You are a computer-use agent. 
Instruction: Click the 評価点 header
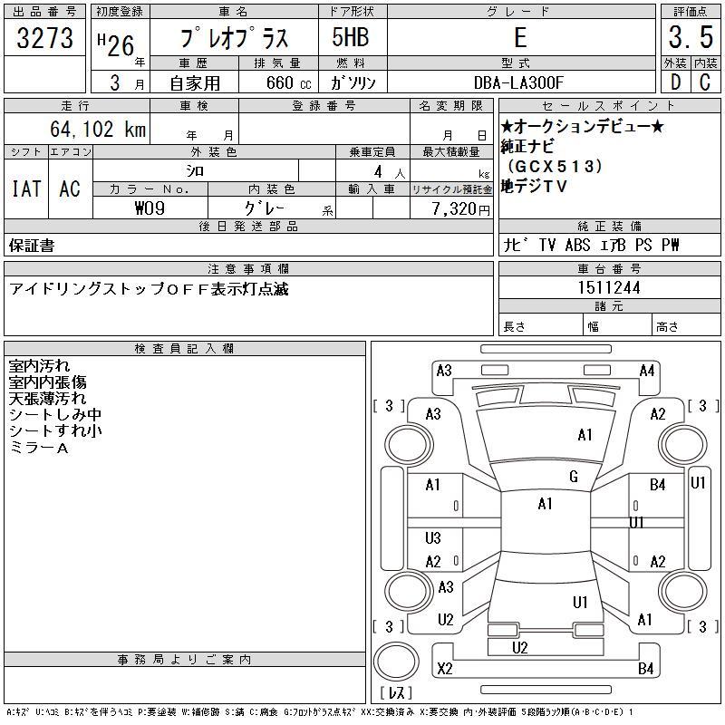691,12
